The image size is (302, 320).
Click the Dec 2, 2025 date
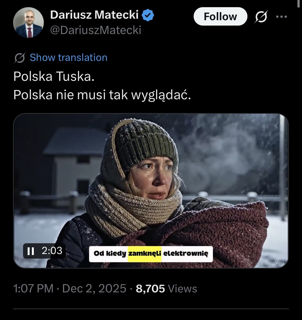point(94,289)
